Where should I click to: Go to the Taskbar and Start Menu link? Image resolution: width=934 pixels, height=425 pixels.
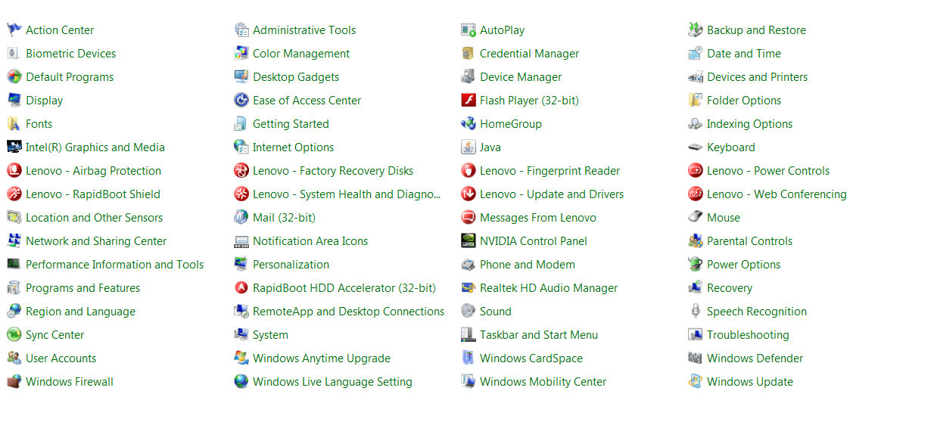(539, 335)
